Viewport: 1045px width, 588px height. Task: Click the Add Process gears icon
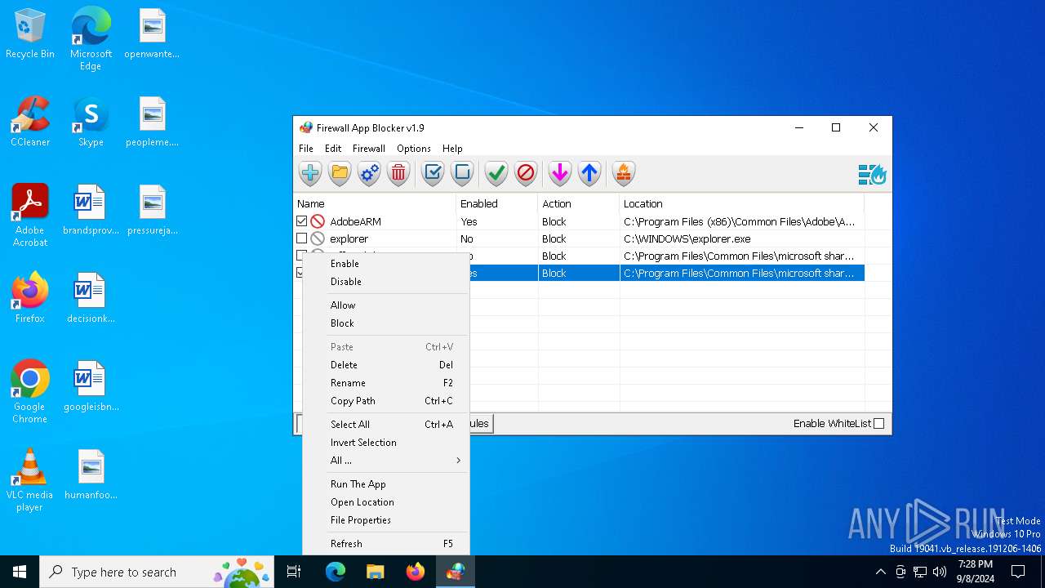369,173
